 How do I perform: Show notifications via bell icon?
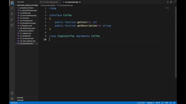click(x=174, y=103)
